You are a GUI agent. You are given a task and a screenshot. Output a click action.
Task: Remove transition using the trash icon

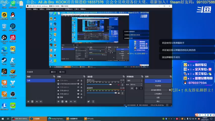click(x=137, y=88)
